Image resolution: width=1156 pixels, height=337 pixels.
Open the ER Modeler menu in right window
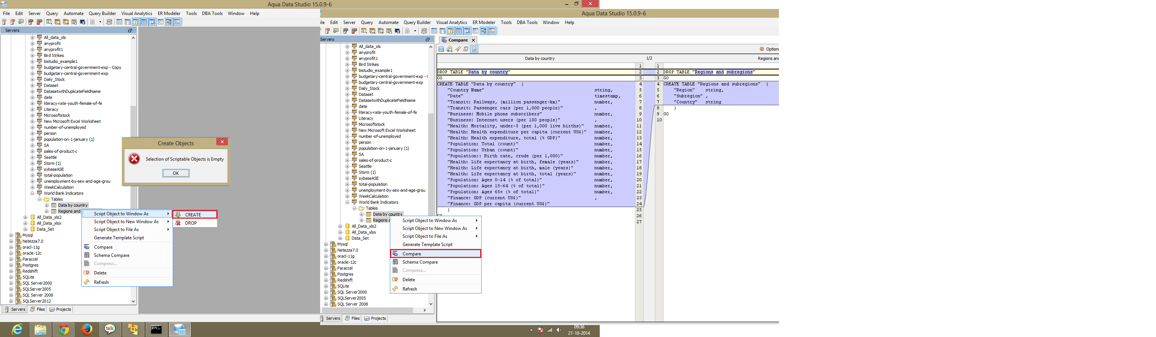coord(484,22)
